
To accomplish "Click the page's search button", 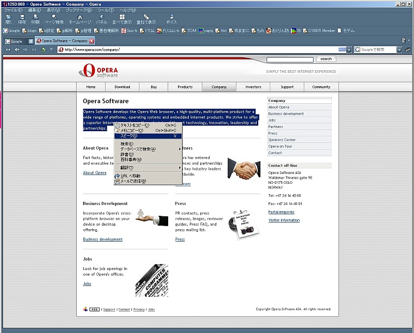I will pos(326,59).
